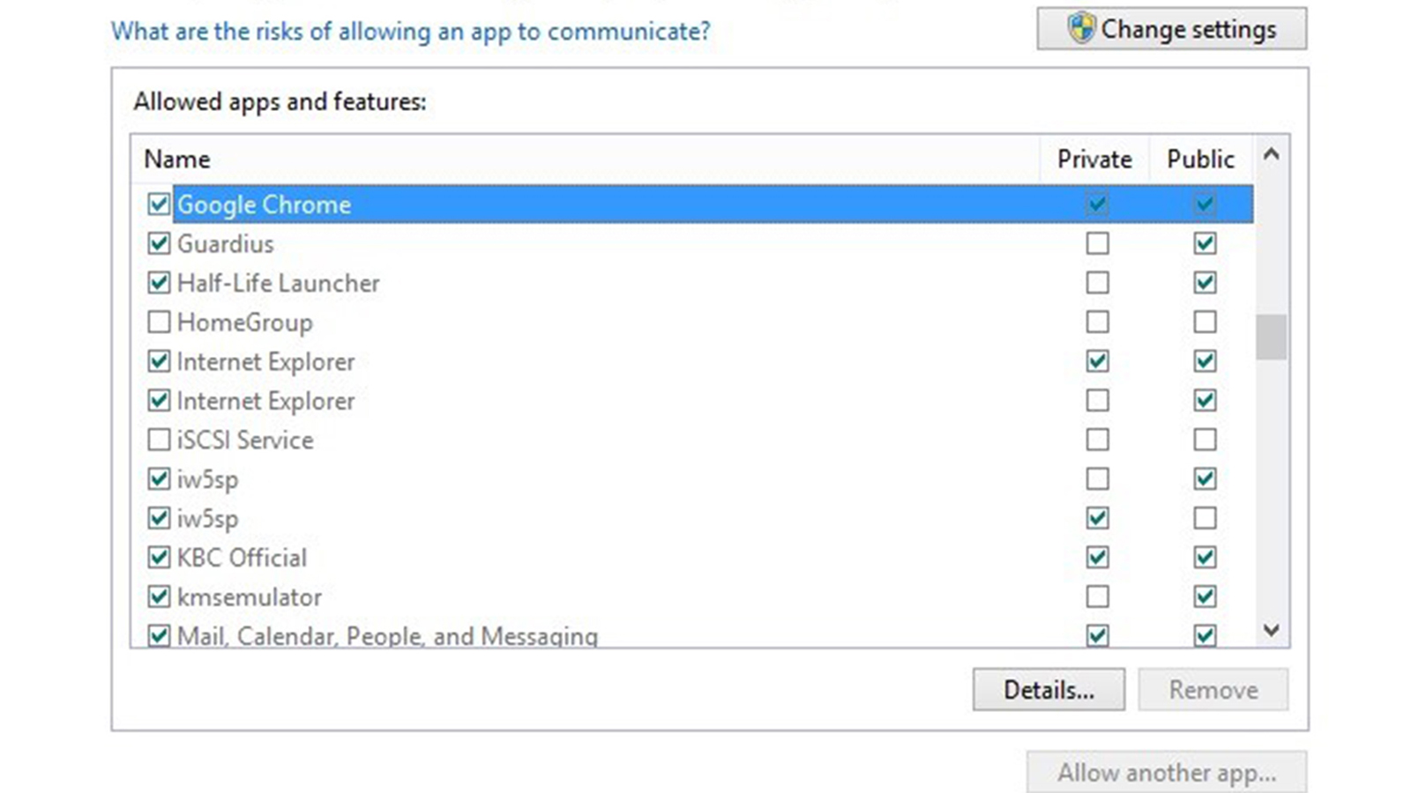Click Allow another app button

click(1167, 773)
